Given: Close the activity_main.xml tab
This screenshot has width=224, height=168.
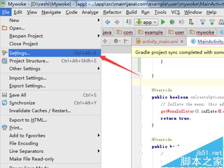Looking at the screenshot, I should pos(182,41).
